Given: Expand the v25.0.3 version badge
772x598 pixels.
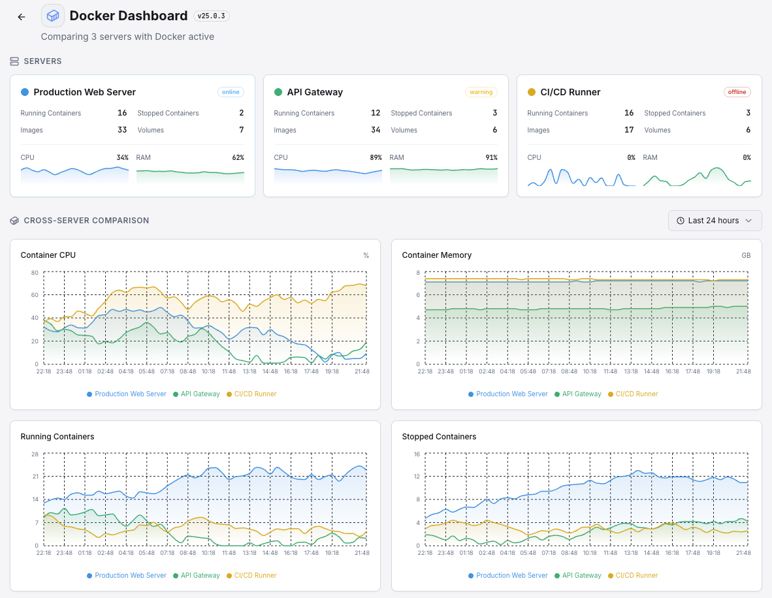Looking at the screenshot, I should click(211, 16).
